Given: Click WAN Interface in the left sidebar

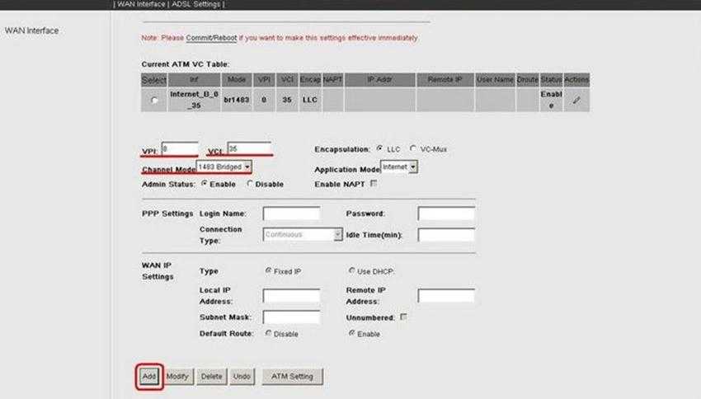Looking at the screenshot, I should click(x=31, y=31).
